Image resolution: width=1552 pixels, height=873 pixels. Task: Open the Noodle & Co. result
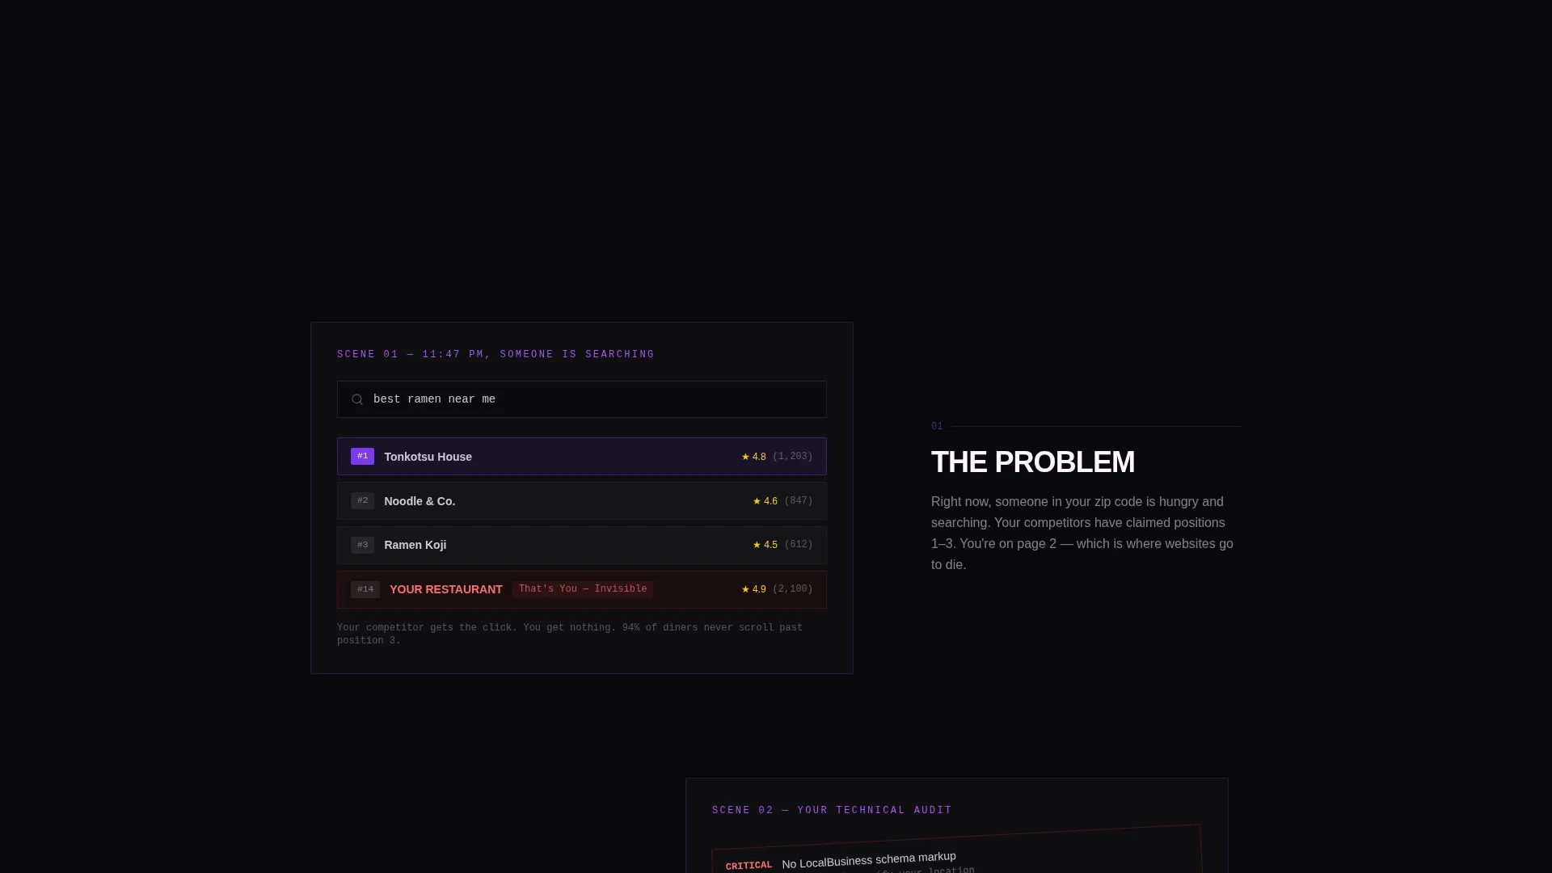(x=581, y=501)
